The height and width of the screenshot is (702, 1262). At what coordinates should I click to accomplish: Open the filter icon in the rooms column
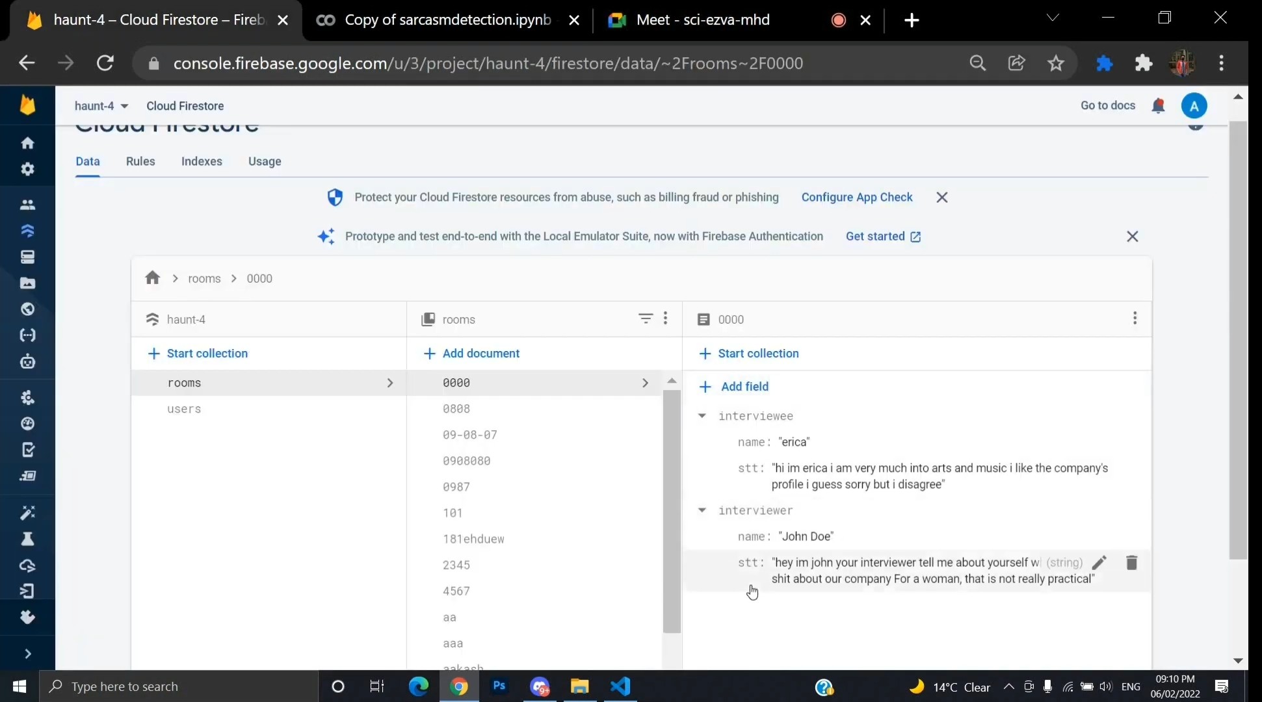coord(645,318)
